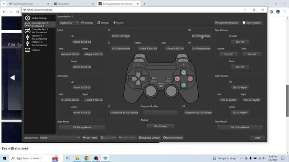
Task: Edit Select button binding
Action: pos(148,49)
